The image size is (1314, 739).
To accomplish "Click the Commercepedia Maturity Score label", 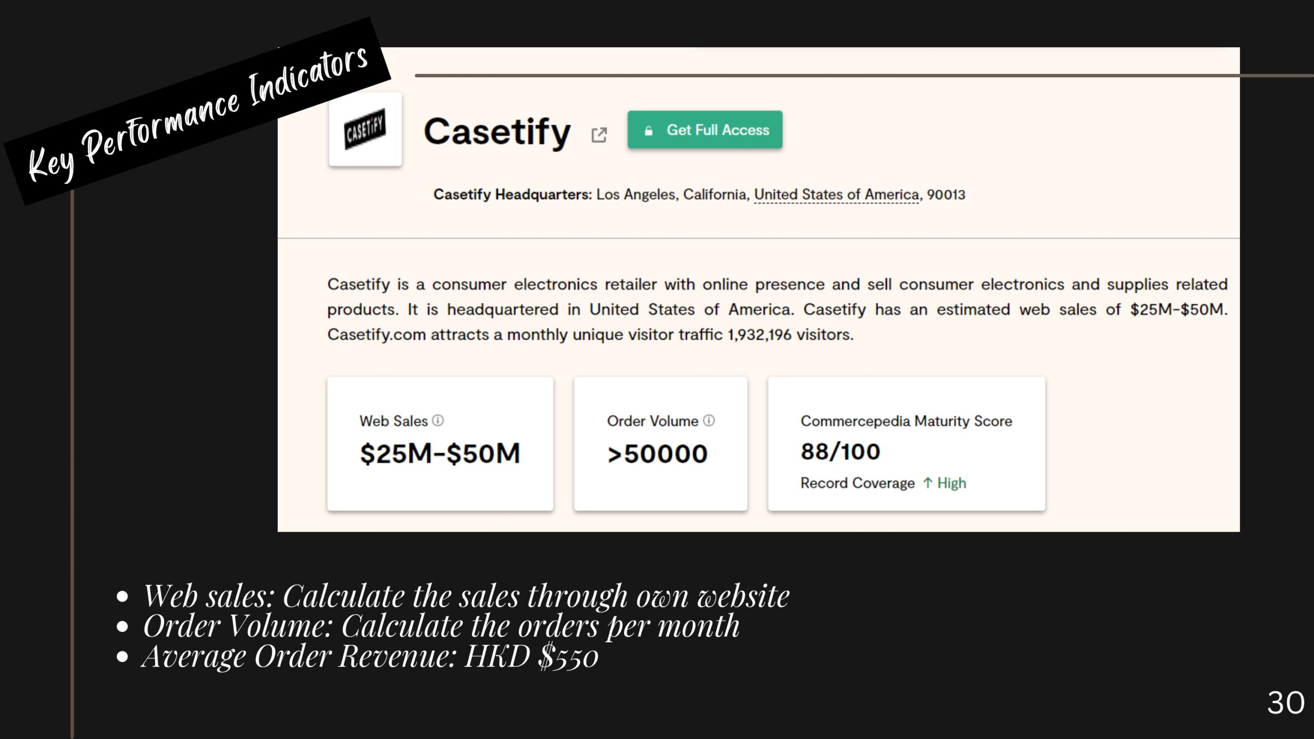I will tap(906, 421).
